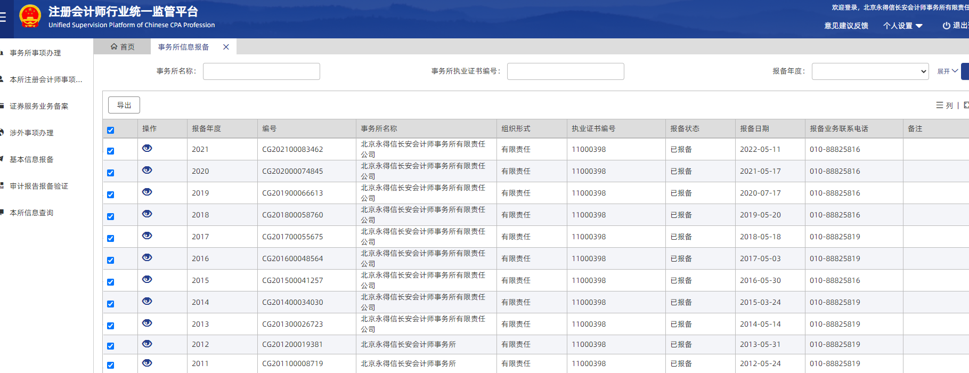
Task: Click the 事务所名称 input field
Action: 261,71
